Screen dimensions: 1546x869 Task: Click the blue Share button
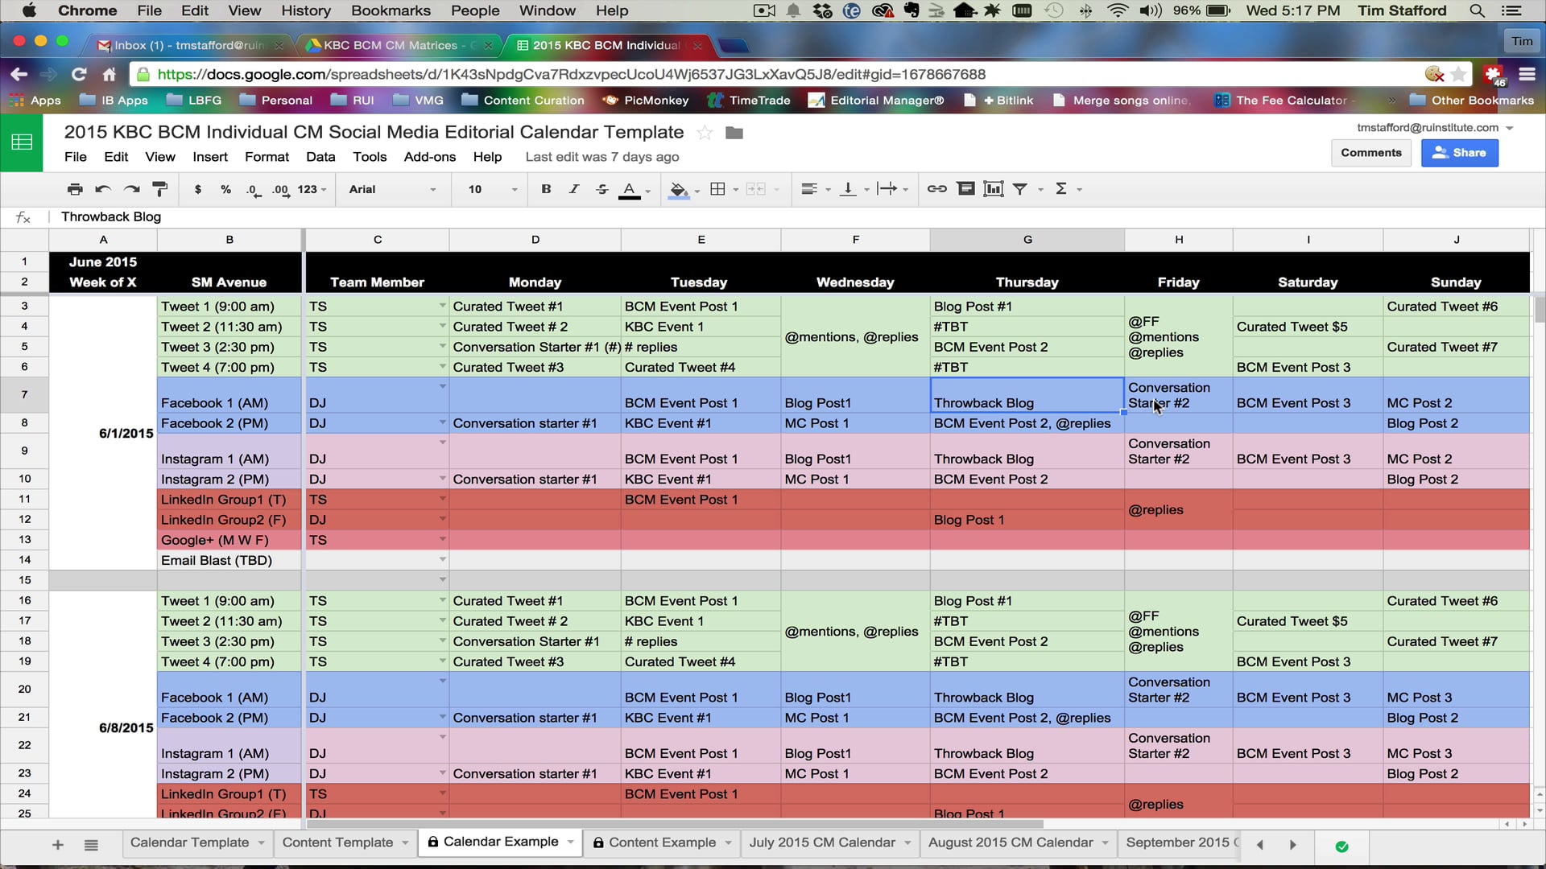[x=1459, y=153]
